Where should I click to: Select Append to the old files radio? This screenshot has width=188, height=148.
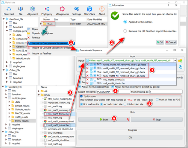click(x=125, y=22)
